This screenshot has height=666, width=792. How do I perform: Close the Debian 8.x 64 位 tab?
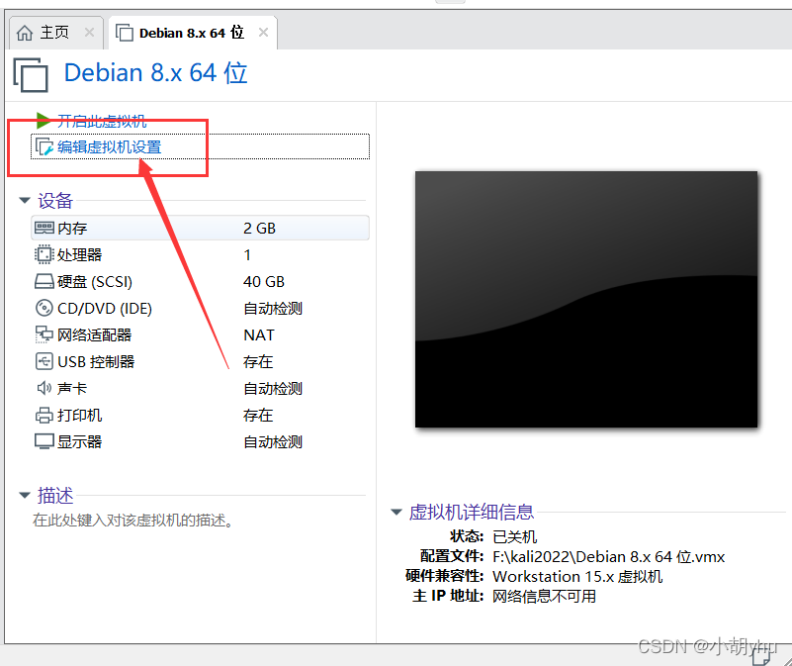click(x=263, y=33)
